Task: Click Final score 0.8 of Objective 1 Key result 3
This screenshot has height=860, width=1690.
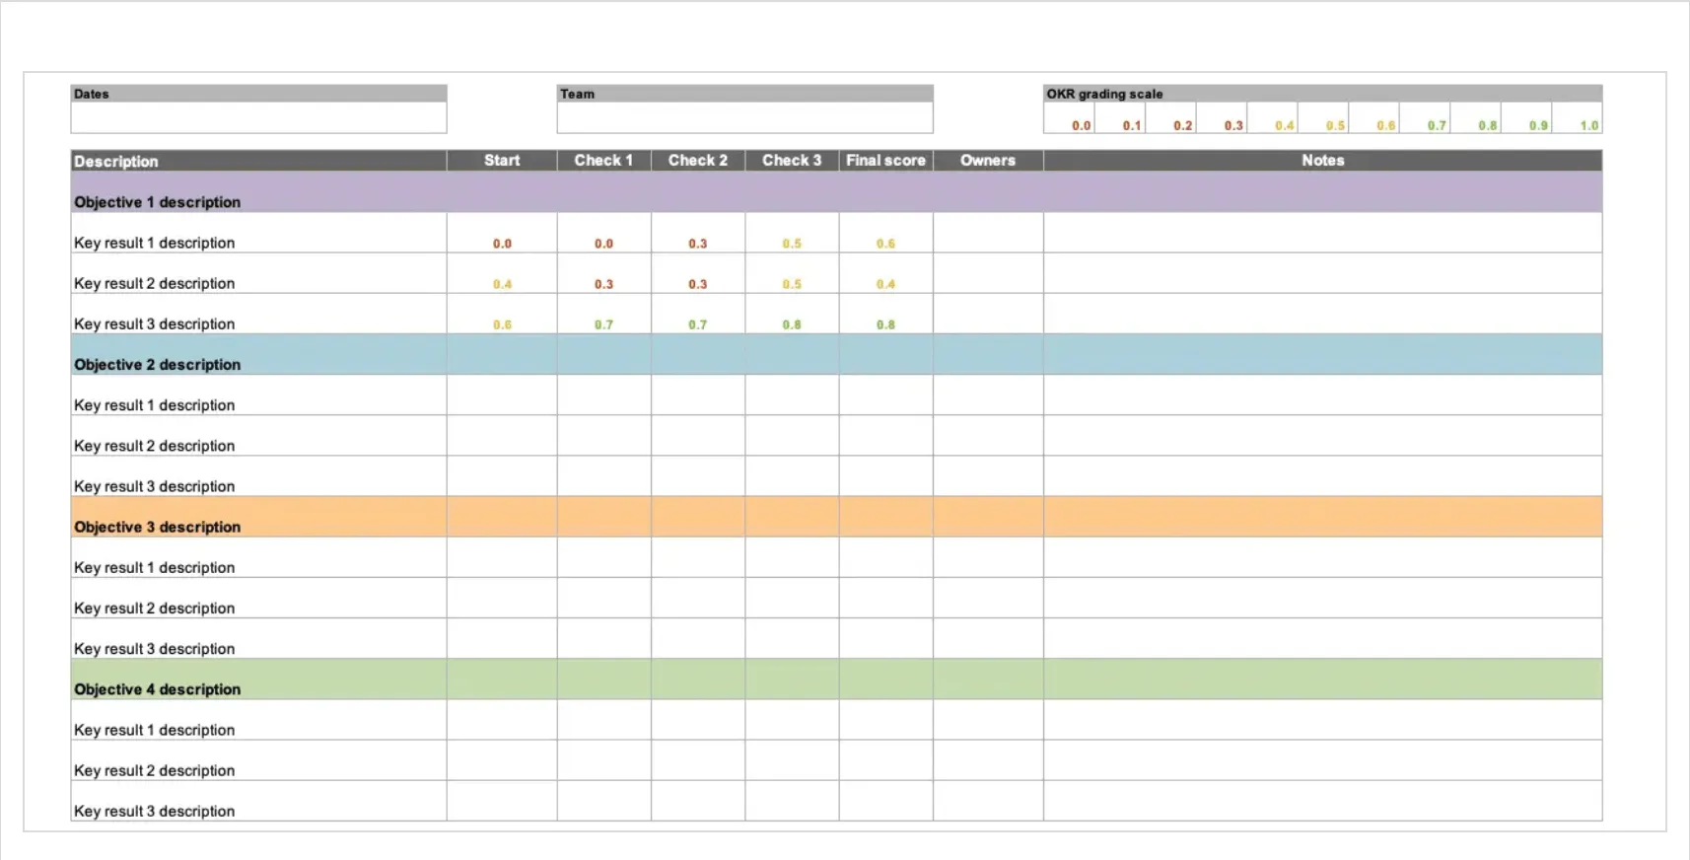Action: 885,324
